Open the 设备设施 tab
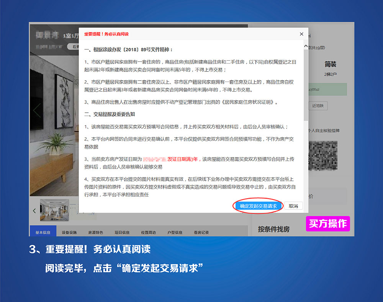The image size is (383, 302). [69, 232]
